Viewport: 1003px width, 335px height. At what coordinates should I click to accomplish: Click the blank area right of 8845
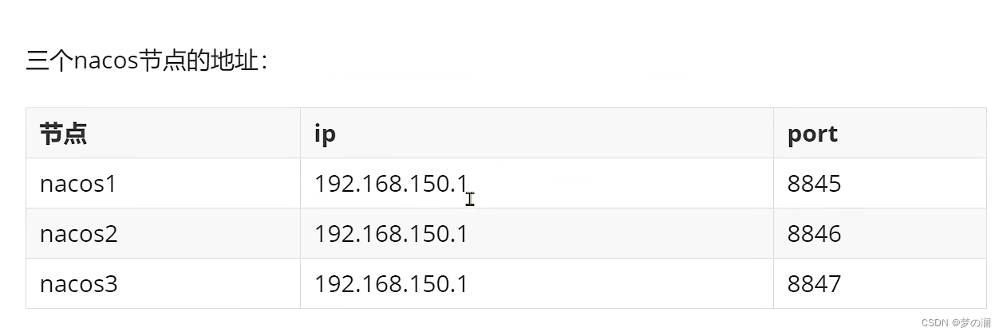[914, 184]
